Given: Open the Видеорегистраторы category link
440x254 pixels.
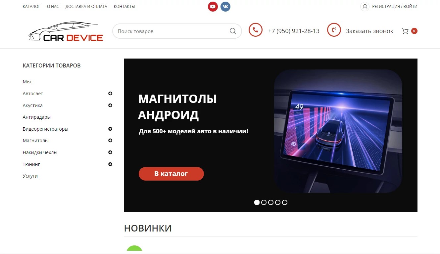Looking at the screenshot, I should point(45,129).
